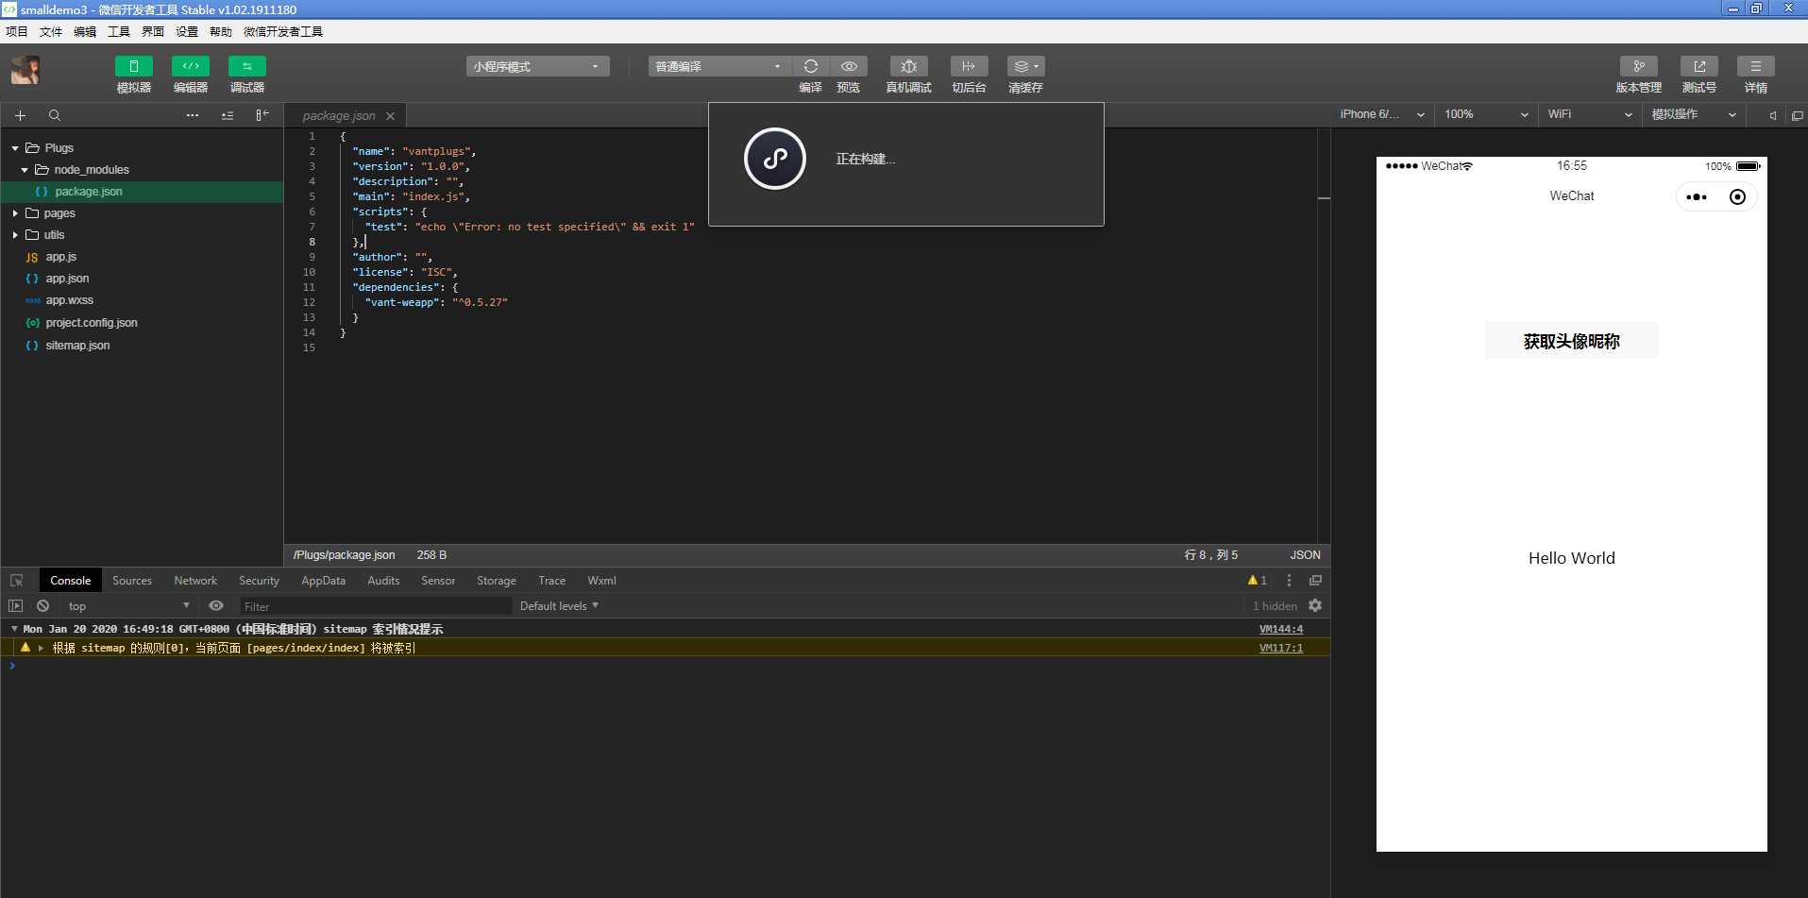
Task: Open the top context selector dropdown
Action: (x=128, y=606)
